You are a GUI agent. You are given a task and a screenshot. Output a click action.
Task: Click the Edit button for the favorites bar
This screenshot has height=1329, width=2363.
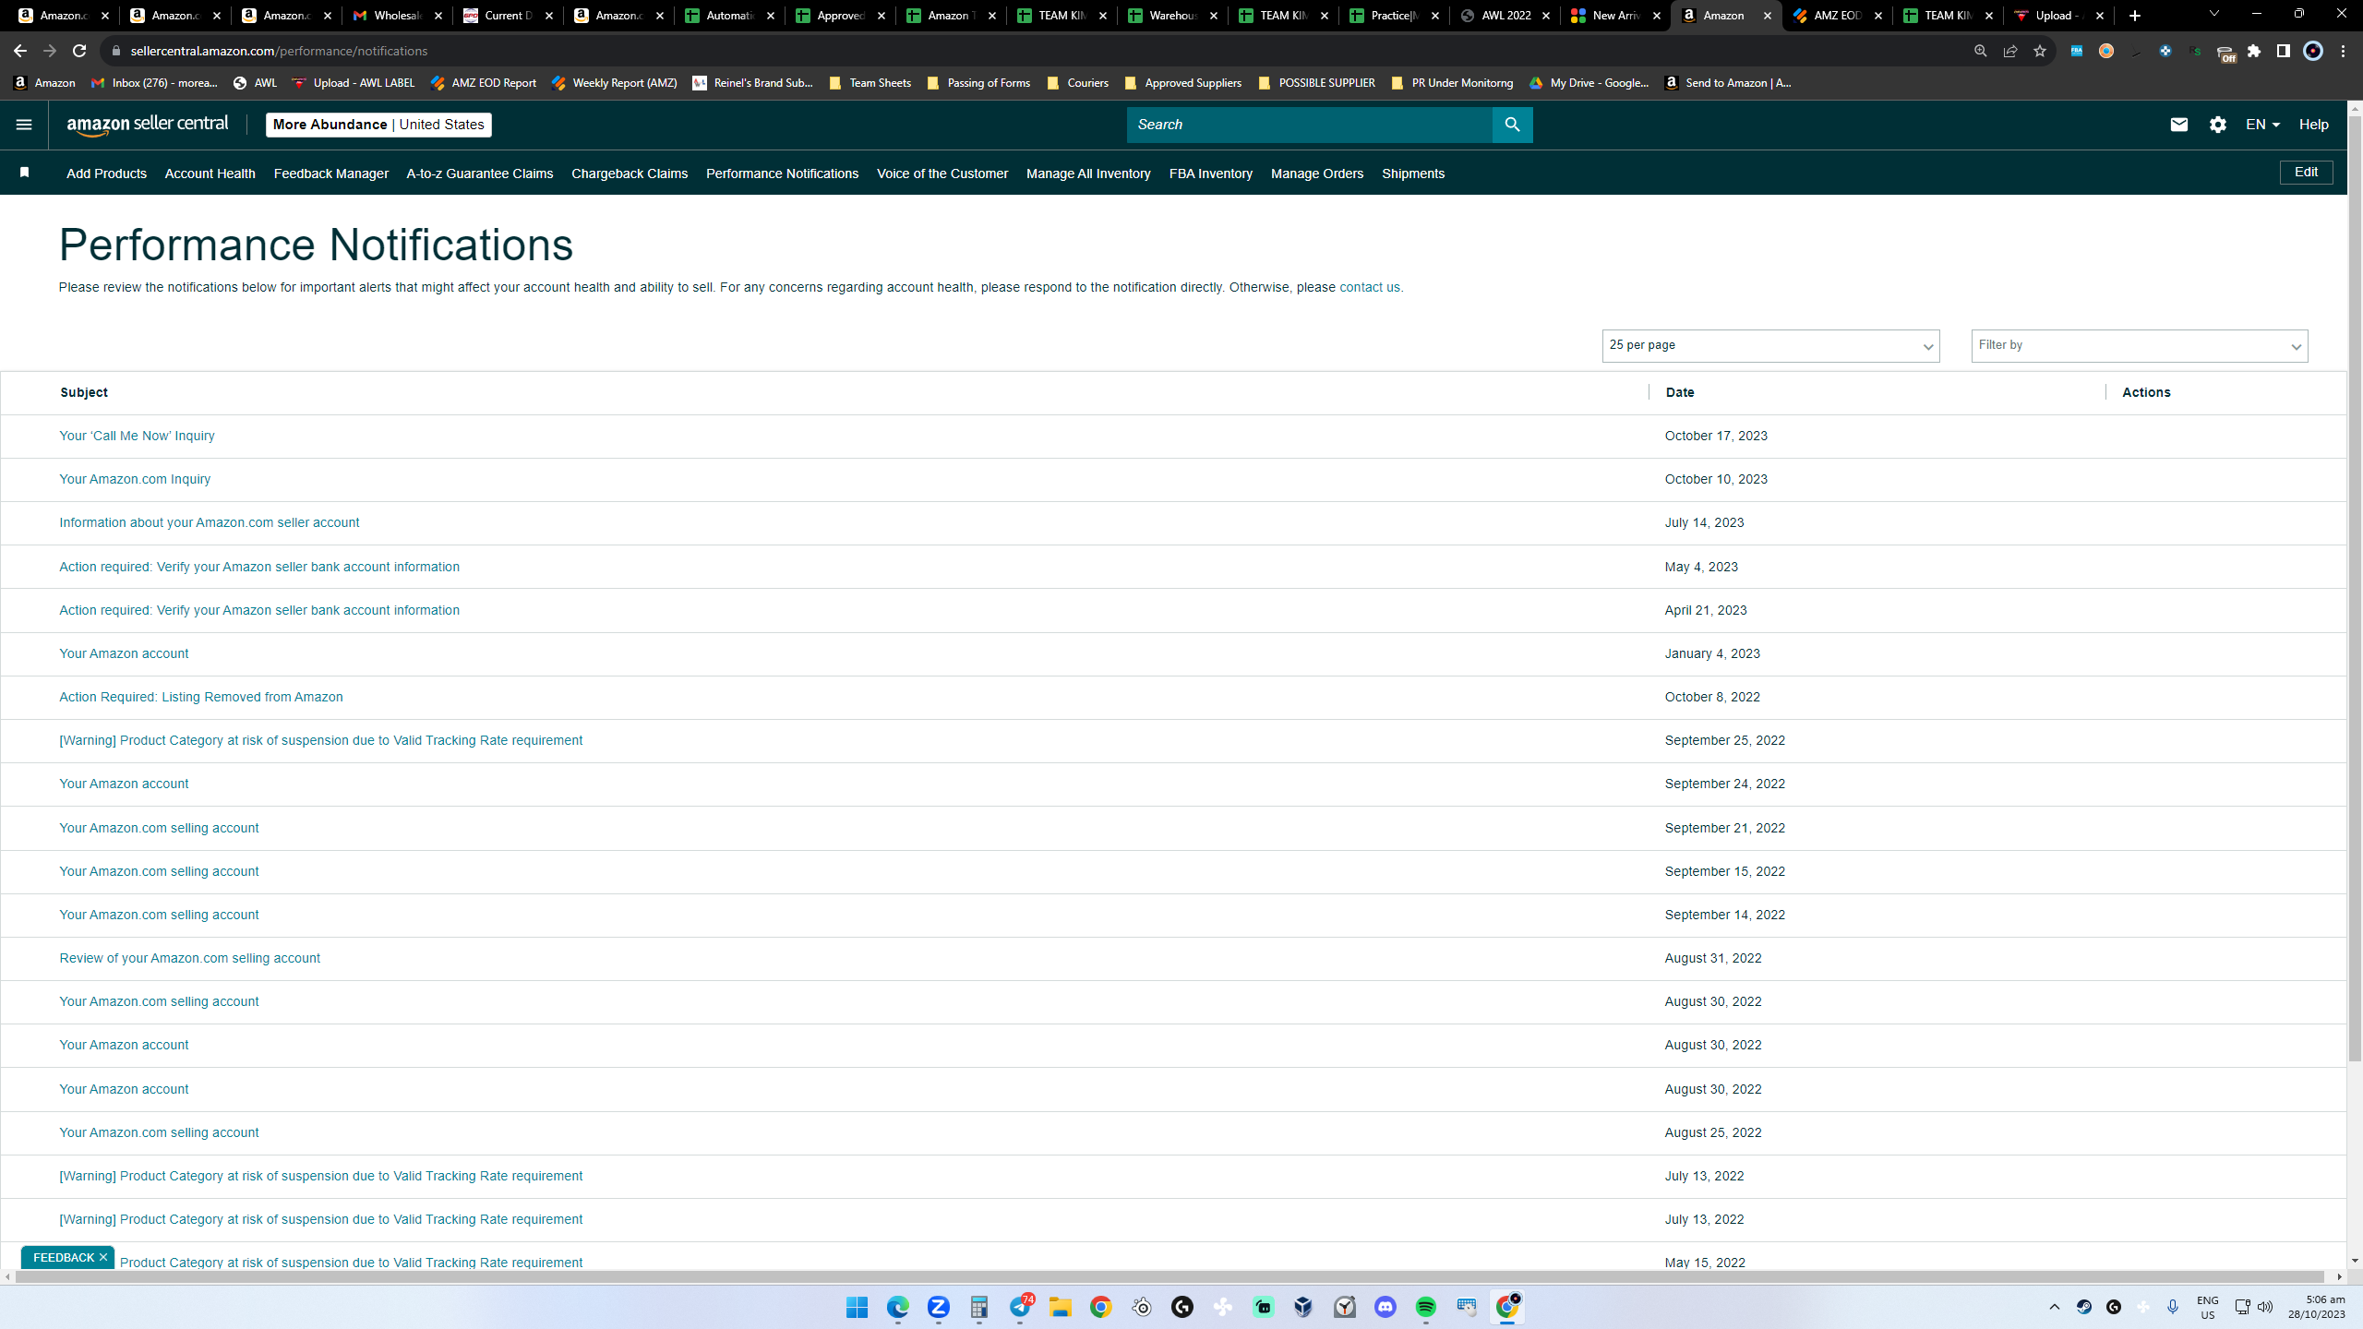click(2306, 173)
